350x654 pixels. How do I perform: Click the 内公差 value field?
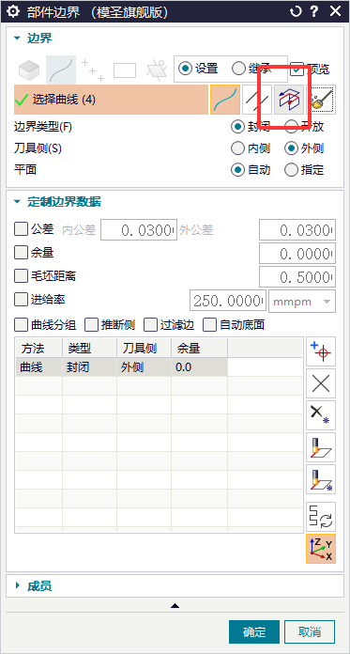pos(139,230)
